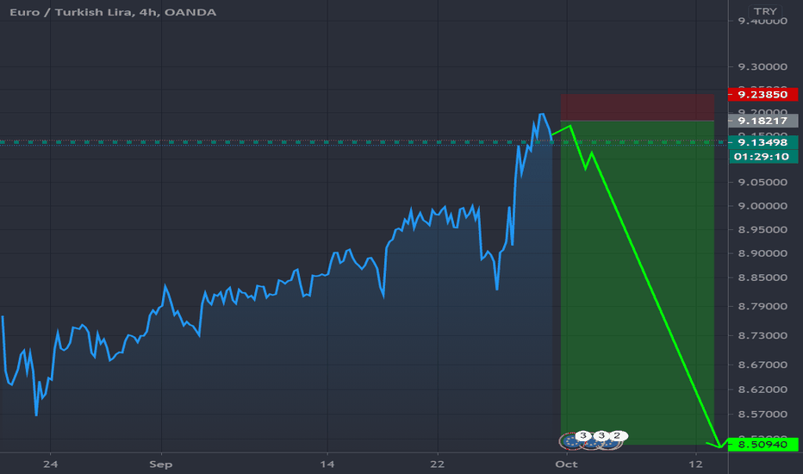Click the Oct label on the time axis
This screenshot has width=803, height=474.
click(566, 465)
